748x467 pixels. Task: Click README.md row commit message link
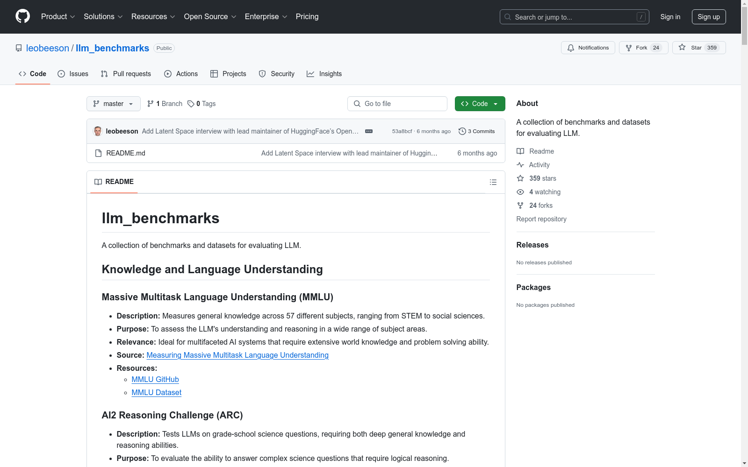click(x=349, y=153)
